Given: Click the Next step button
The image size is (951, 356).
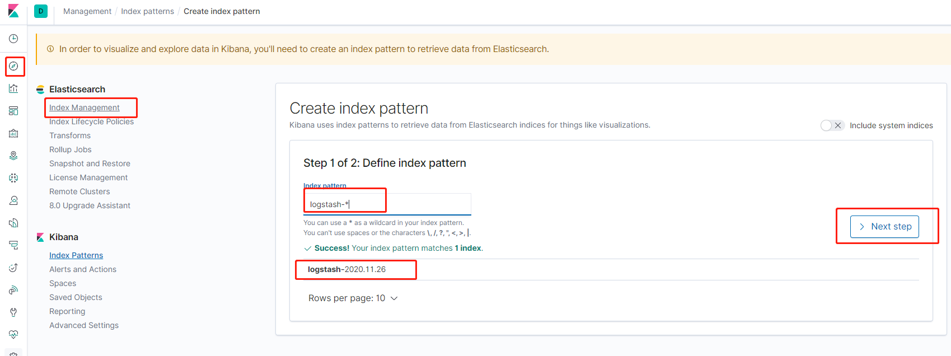Looking at the screenshot, I should pos(884,227).
